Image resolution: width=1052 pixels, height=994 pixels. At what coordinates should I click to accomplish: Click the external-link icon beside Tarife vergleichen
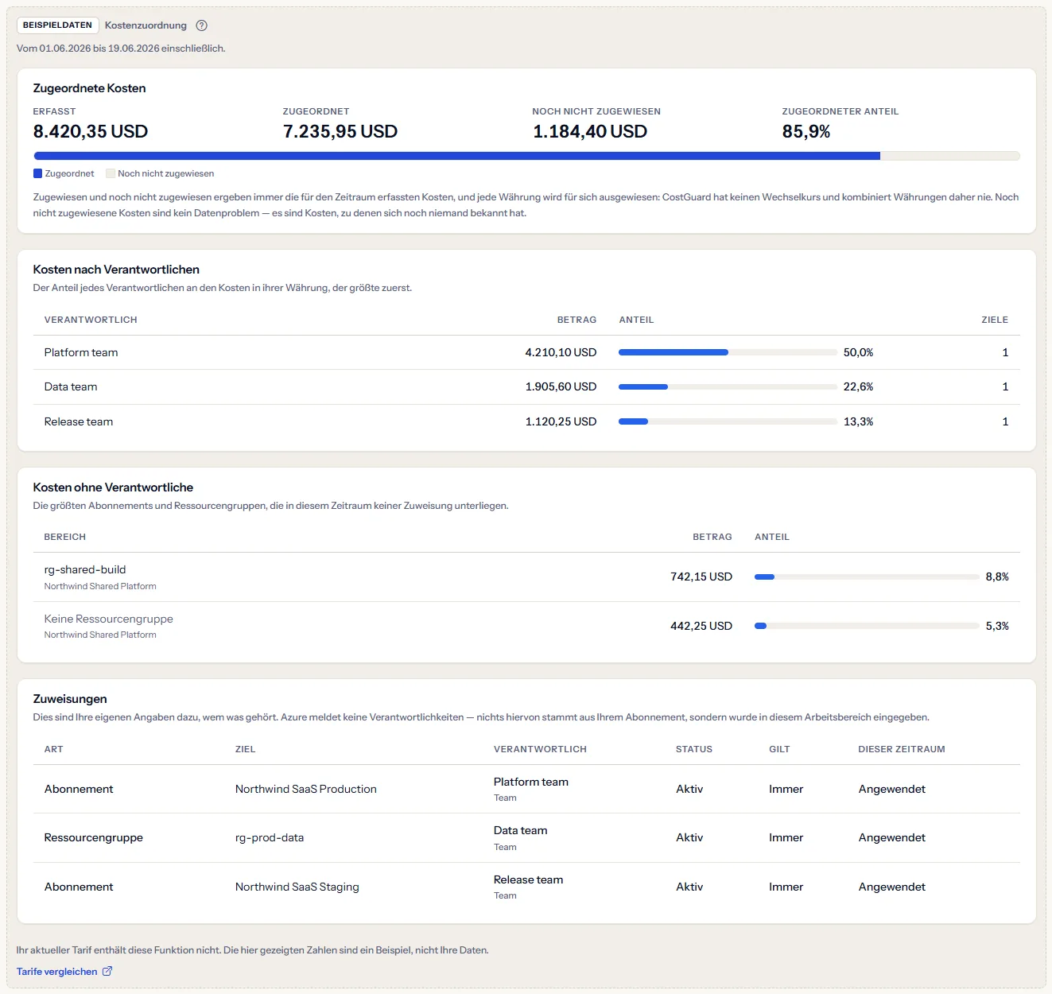(x=107, y=971)
